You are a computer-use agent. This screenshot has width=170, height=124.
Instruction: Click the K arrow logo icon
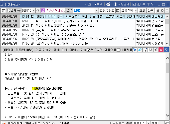pos(108,4)
